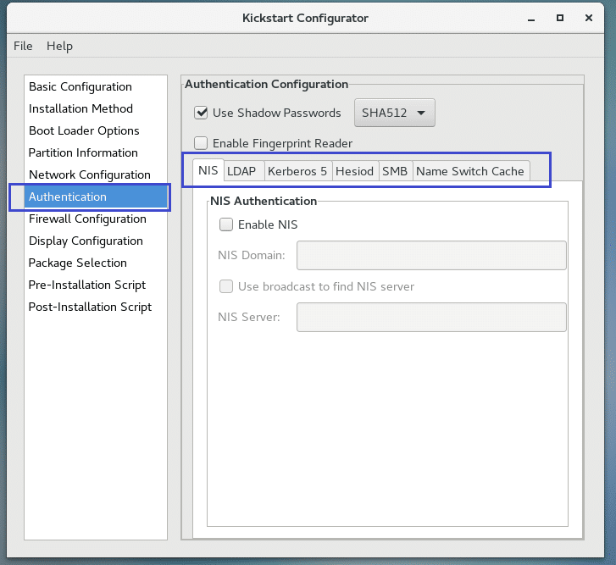Open the Help menu
The width and height of the screenshot is (616, 565).
pyautogui.click(x=59, y=46)
